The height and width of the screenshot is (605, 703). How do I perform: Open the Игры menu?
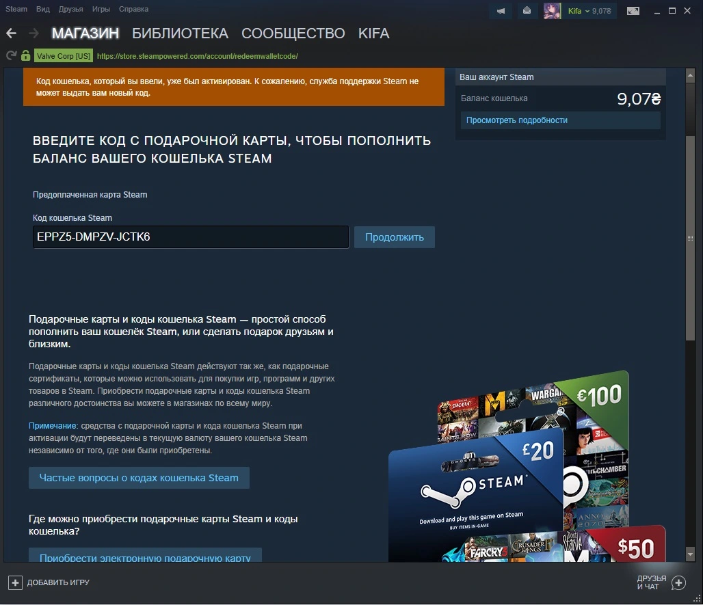(101, 9)
